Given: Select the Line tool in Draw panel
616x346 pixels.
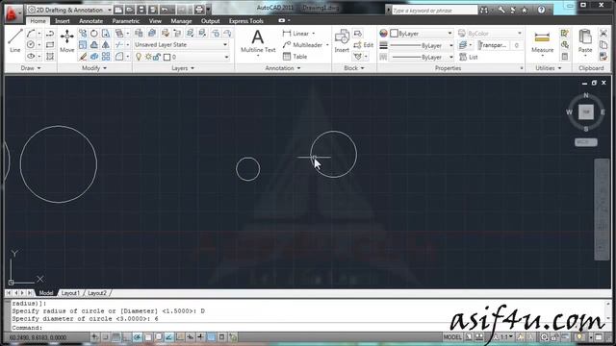Looking at the screenshot, I should 15,40.
